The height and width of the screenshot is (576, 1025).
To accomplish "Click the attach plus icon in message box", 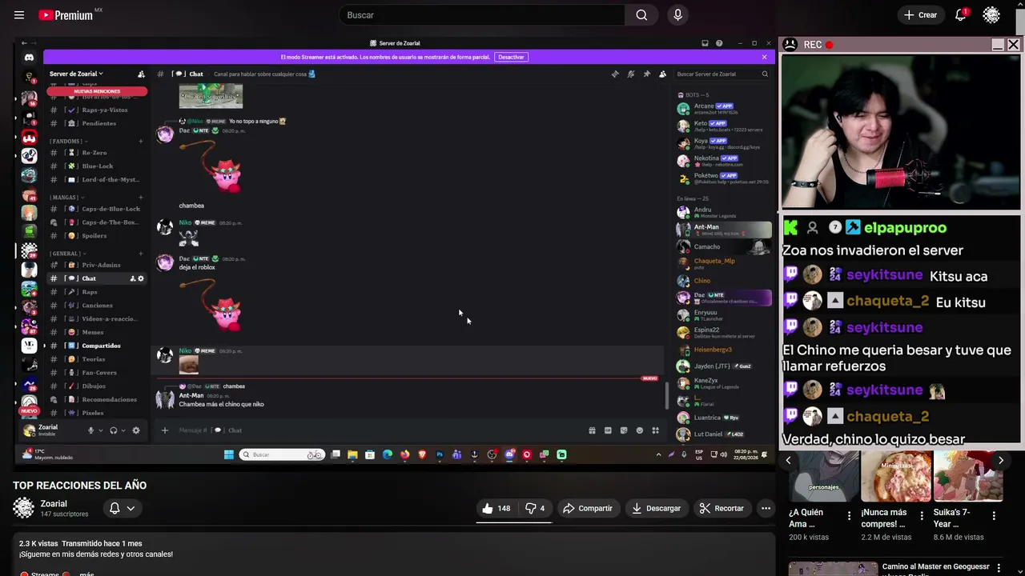I will pos(165,430).
